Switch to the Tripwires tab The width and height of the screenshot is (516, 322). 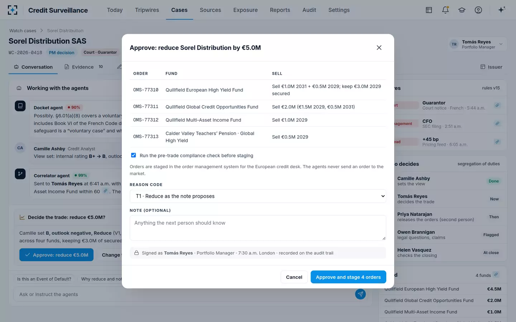[x=147, y=10]
